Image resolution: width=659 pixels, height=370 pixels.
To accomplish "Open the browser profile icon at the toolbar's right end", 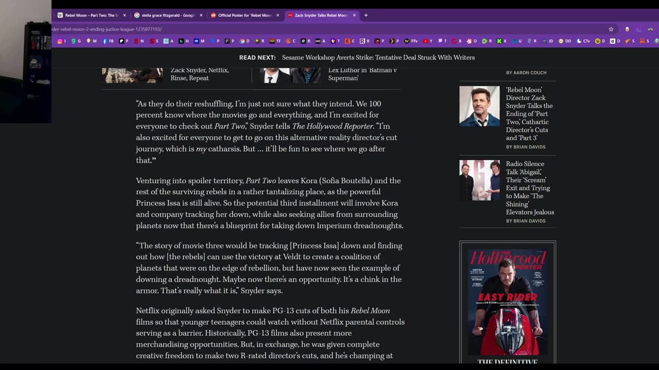I will pyautogui.click(x=650, y=29).
